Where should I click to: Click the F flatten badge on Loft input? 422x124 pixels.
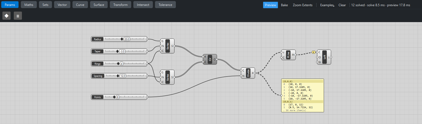(x=314, y=52)
